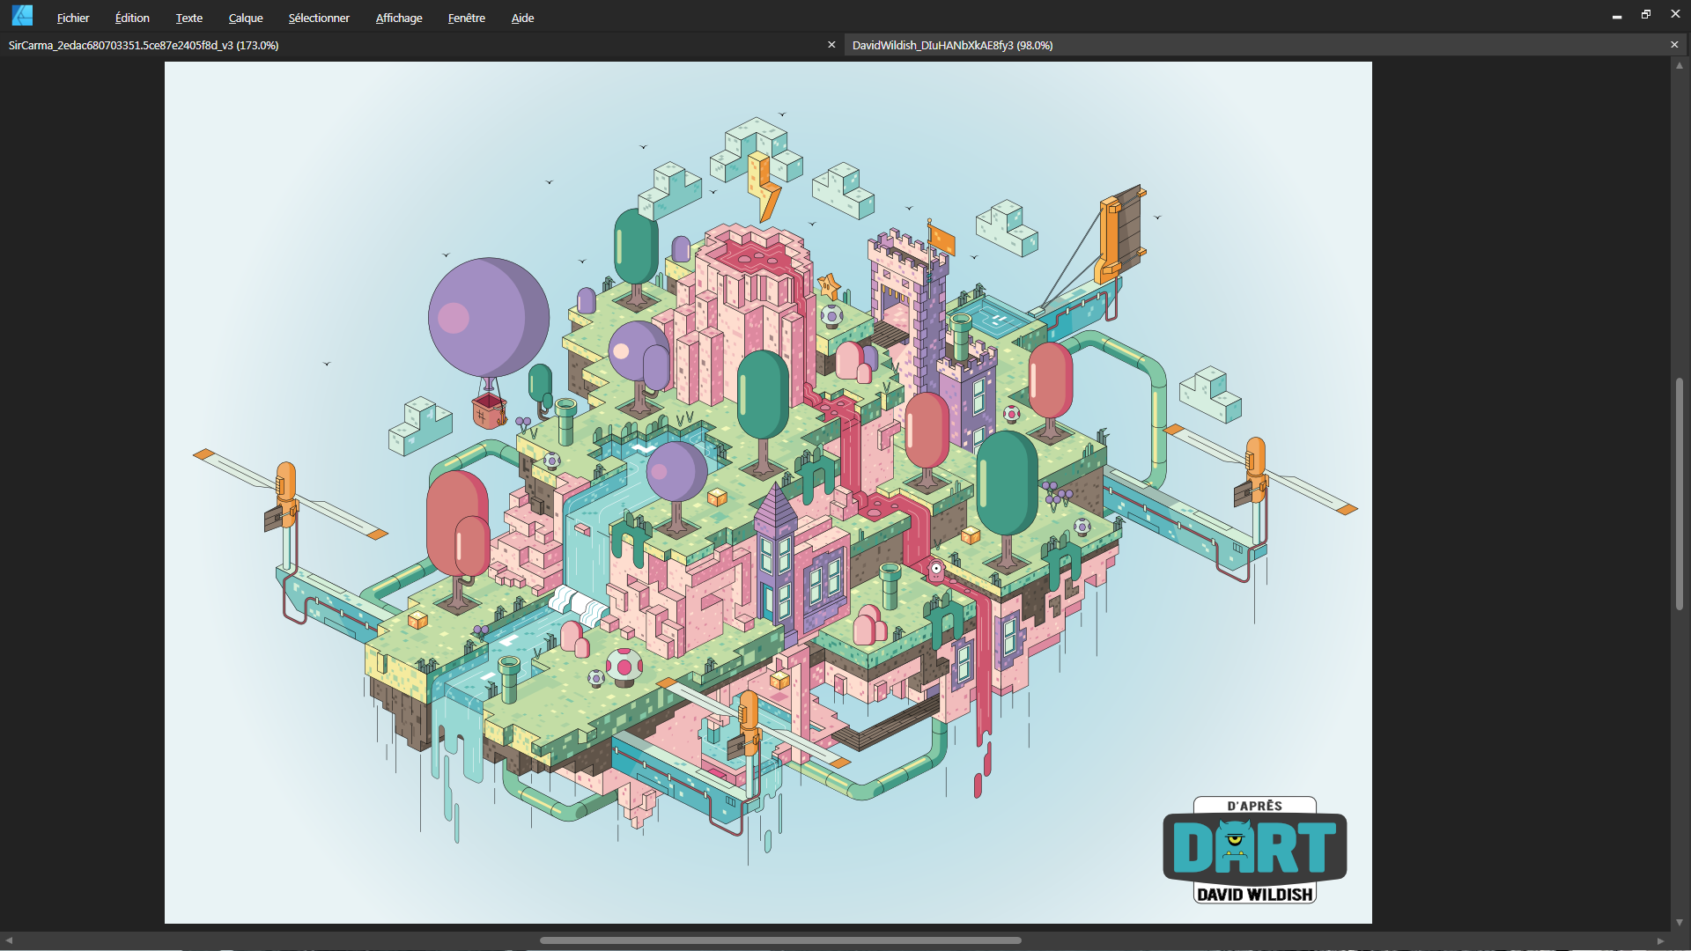Viewport: 1691px width, 951px height.
Task: Click the vertical scrollbar thumb
Action: tap(1680, 493)
